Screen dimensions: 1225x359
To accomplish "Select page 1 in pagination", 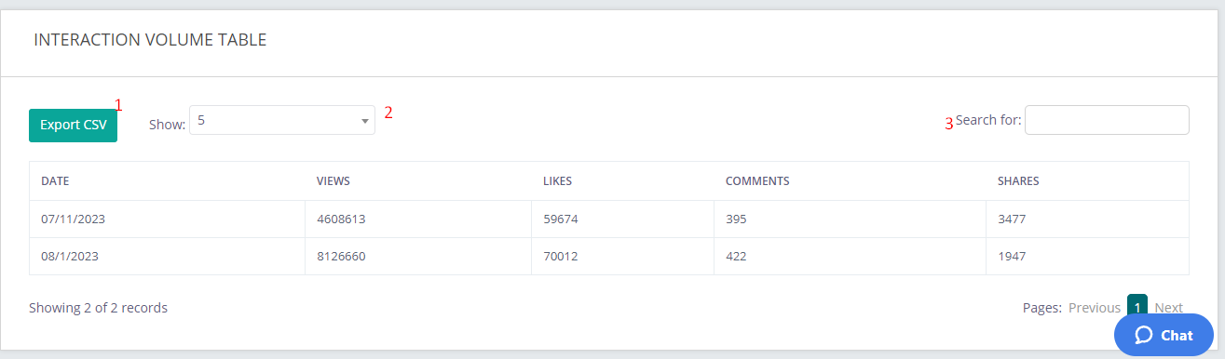I will [x=1137, y=307].
